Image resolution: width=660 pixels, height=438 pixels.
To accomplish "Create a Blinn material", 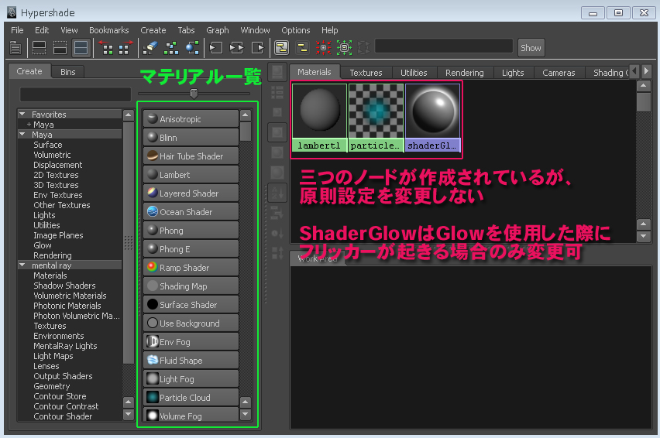I will pos(191,138).
